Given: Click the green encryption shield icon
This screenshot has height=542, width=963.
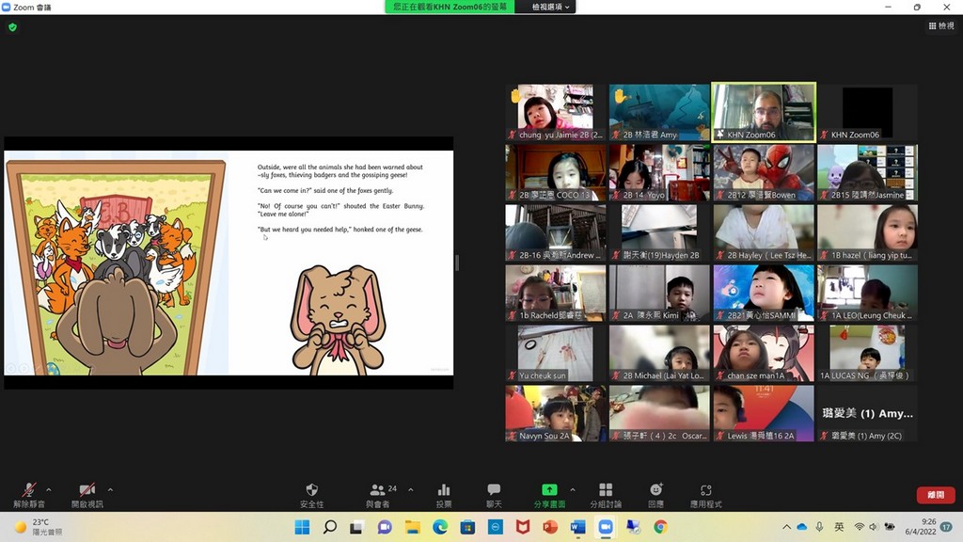Looking at the screenshot, I should [13, 27].
